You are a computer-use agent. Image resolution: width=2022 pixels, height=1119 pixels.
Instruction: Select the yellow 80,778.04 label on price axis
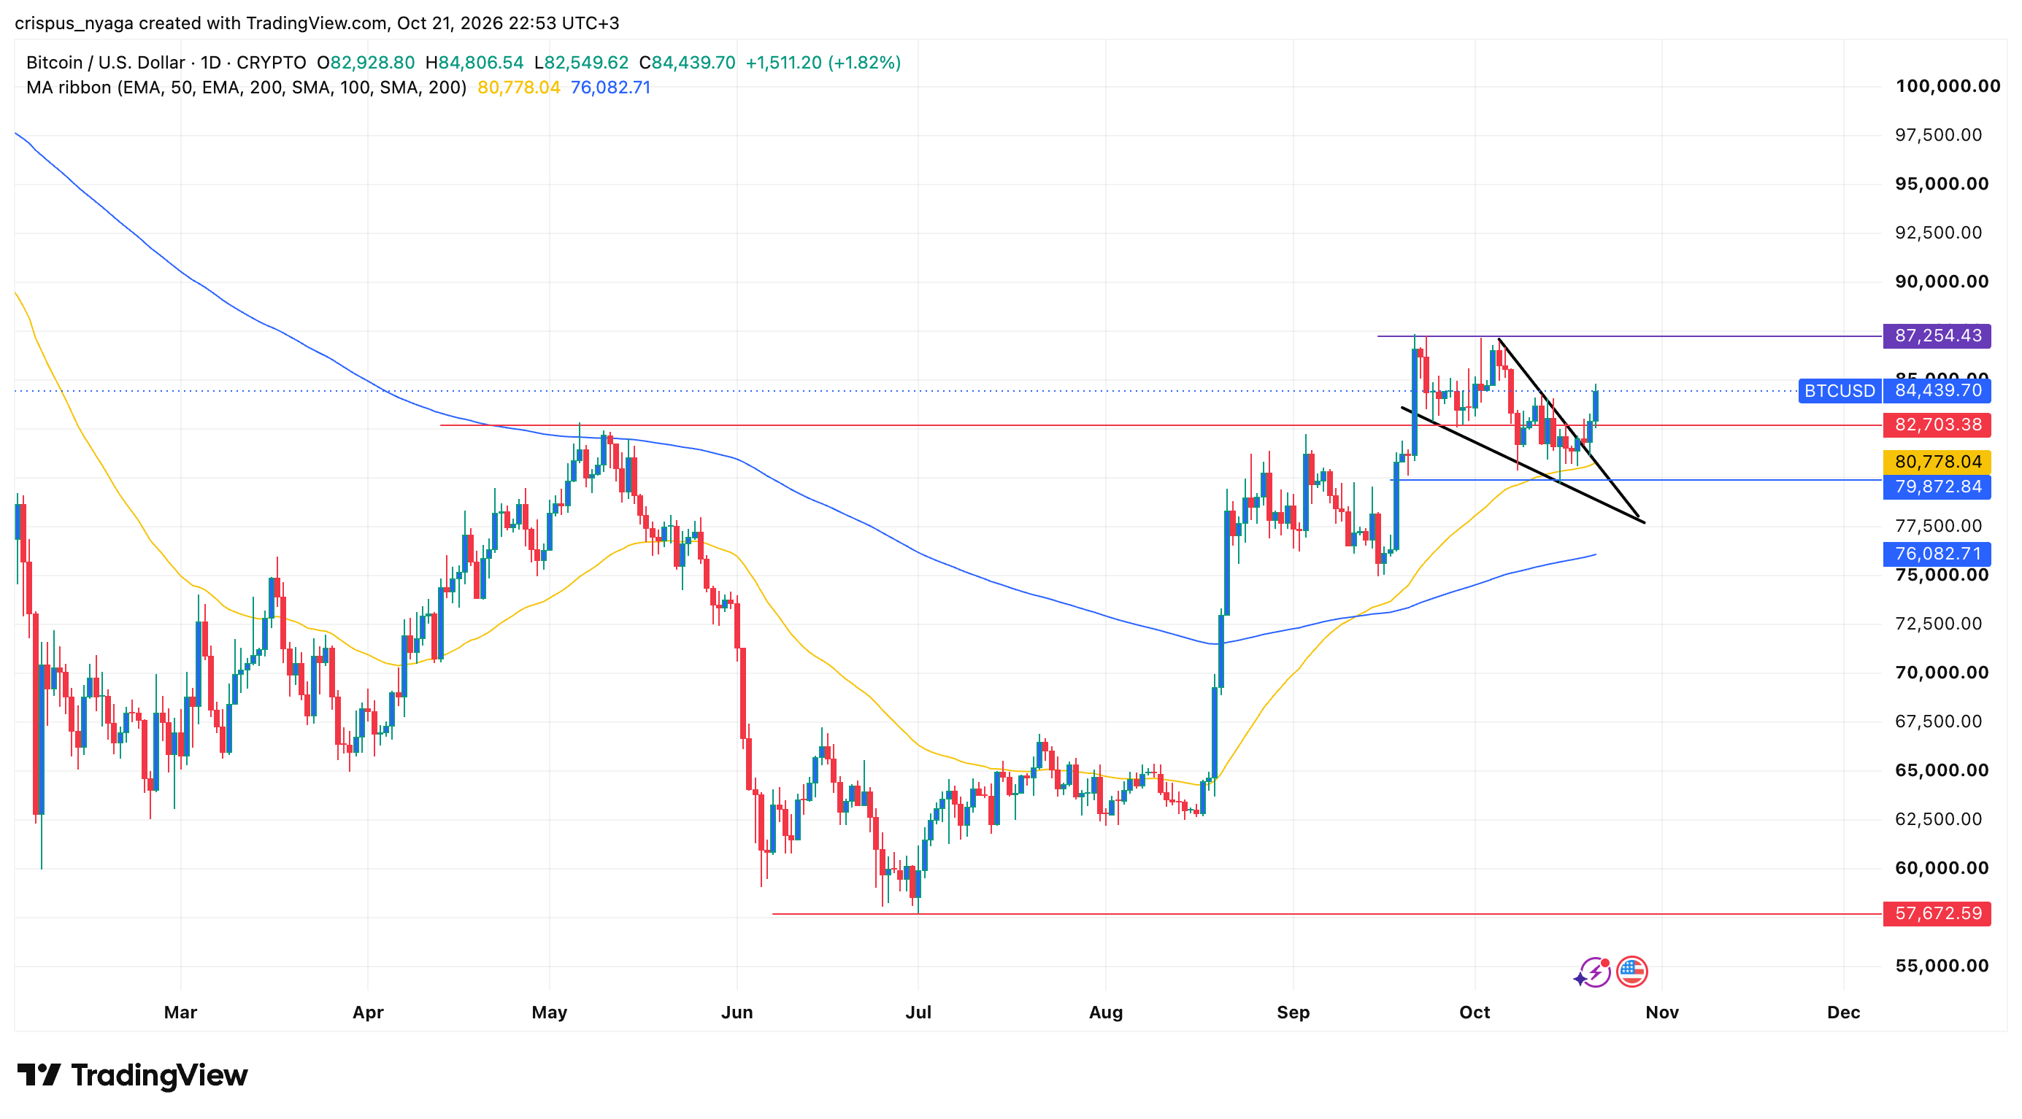tap(1937, 462)
